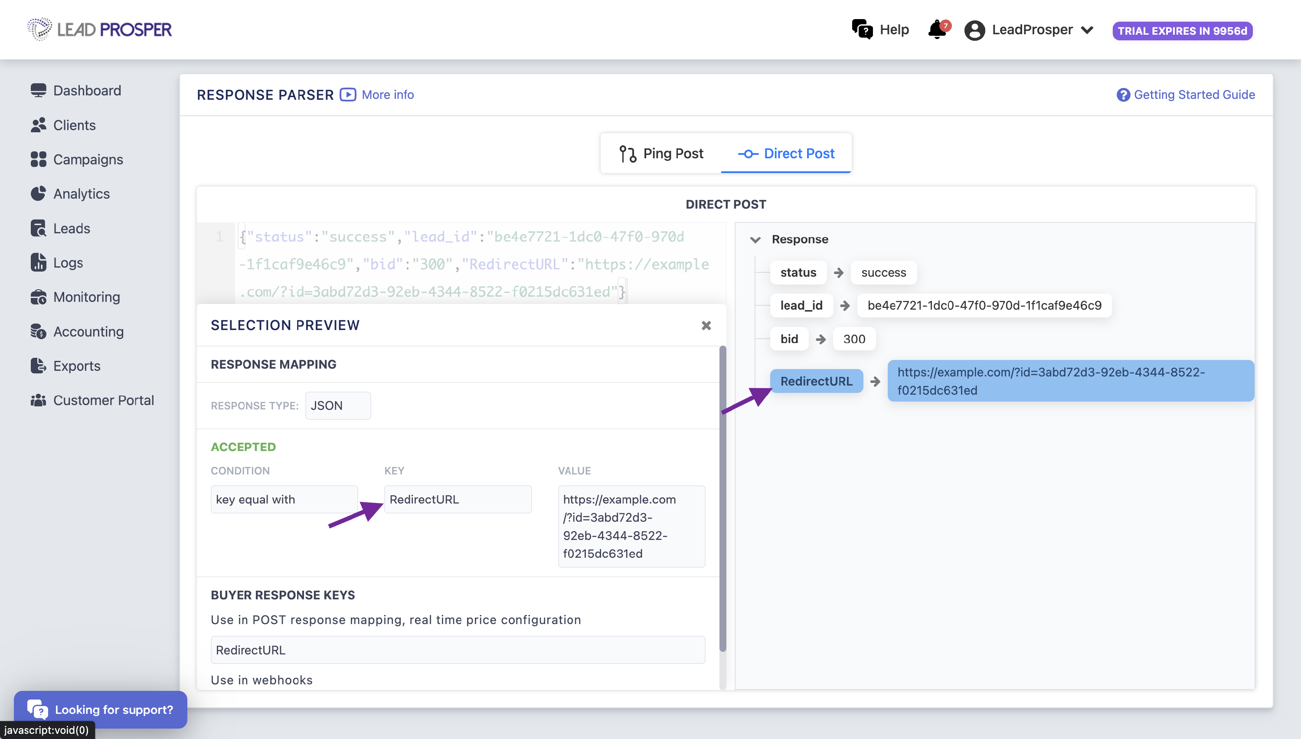Select the Direct Post tab
This screenshot has height=739, width=1301.
point(786,153)
